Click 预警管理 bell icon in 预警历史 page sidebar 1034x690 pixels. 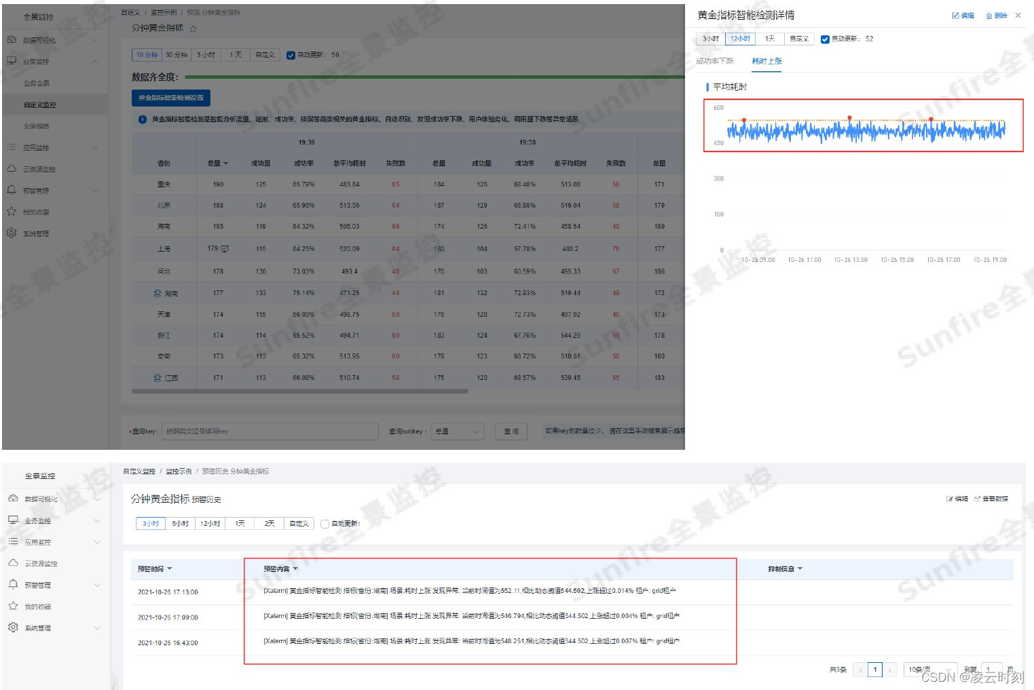[x=13, y=584]
